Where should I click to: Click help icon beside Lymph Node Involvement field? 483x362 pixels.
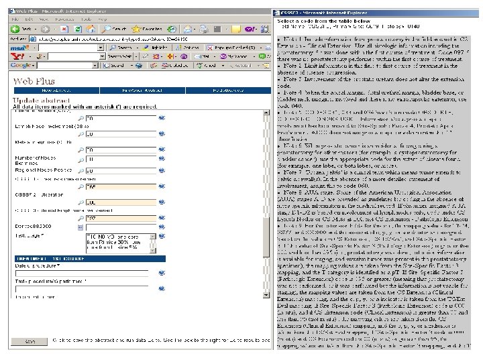pos(162,133)
